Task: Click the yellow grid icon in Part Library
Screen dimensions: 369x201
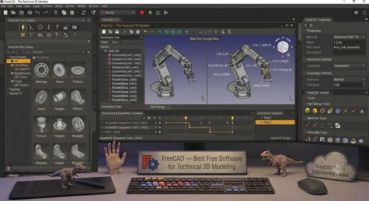Action: (x=23, y=35)
